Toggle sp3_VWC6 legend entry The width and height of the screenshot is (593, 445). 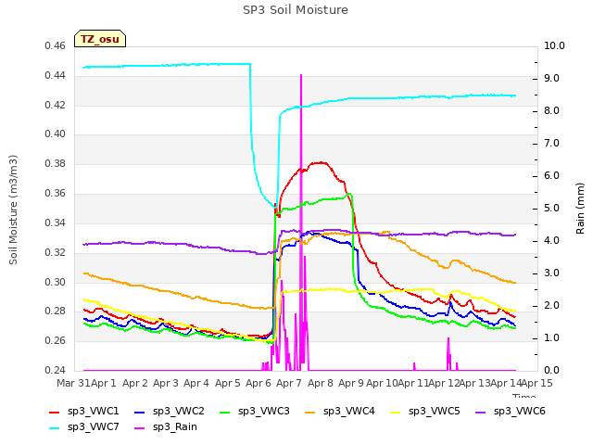coord(511,412)
